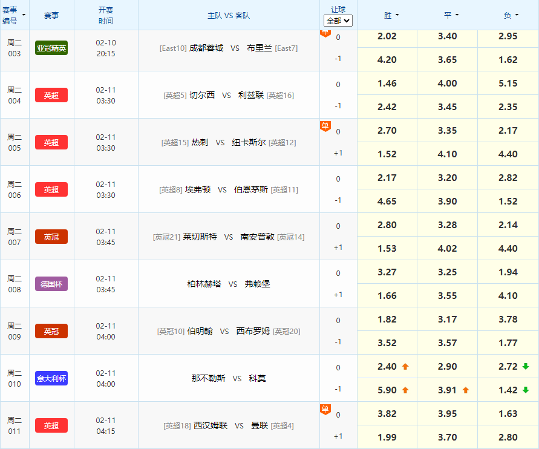Select handicap draw odds 3.70 for 西汉姆联

click(x=447, y=438)
